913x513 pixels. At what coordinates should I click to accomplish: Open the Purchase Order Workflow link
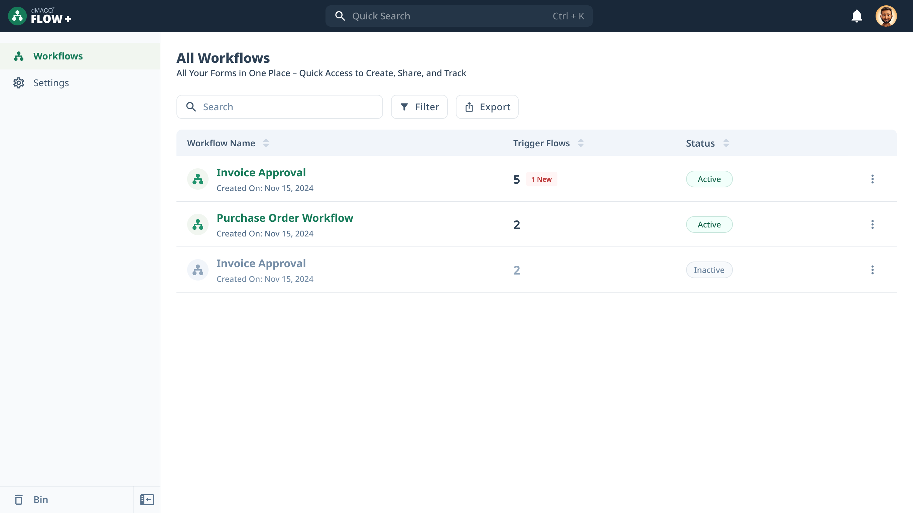point(285,218)
